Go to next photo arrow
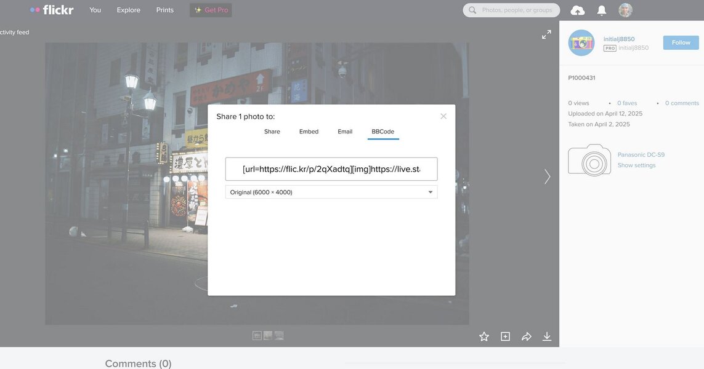 click(x=547, y=177)
